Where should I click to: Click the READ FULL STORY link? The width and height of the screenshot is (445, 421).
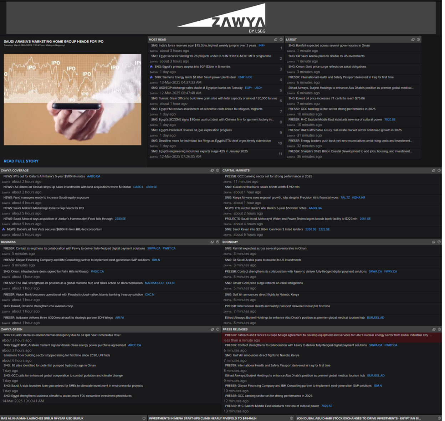point(21,161)
